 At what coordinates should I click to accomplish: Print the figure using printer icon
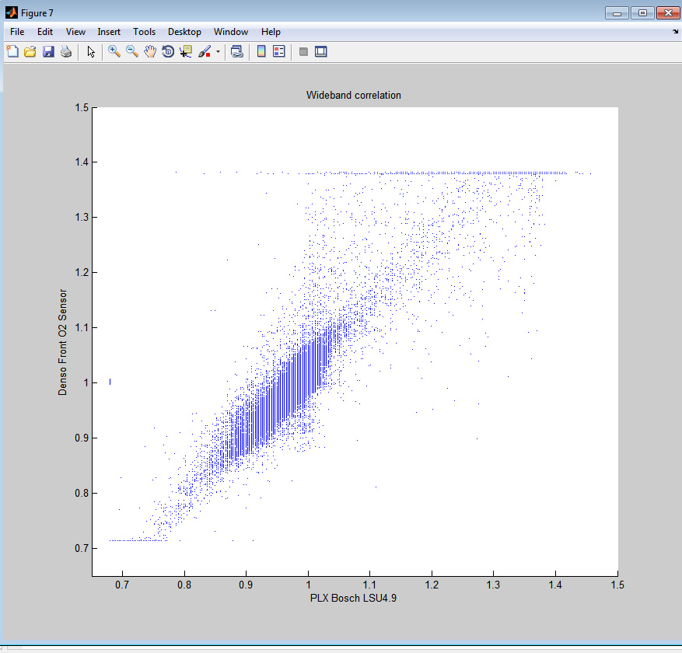(x=66, y=52)
